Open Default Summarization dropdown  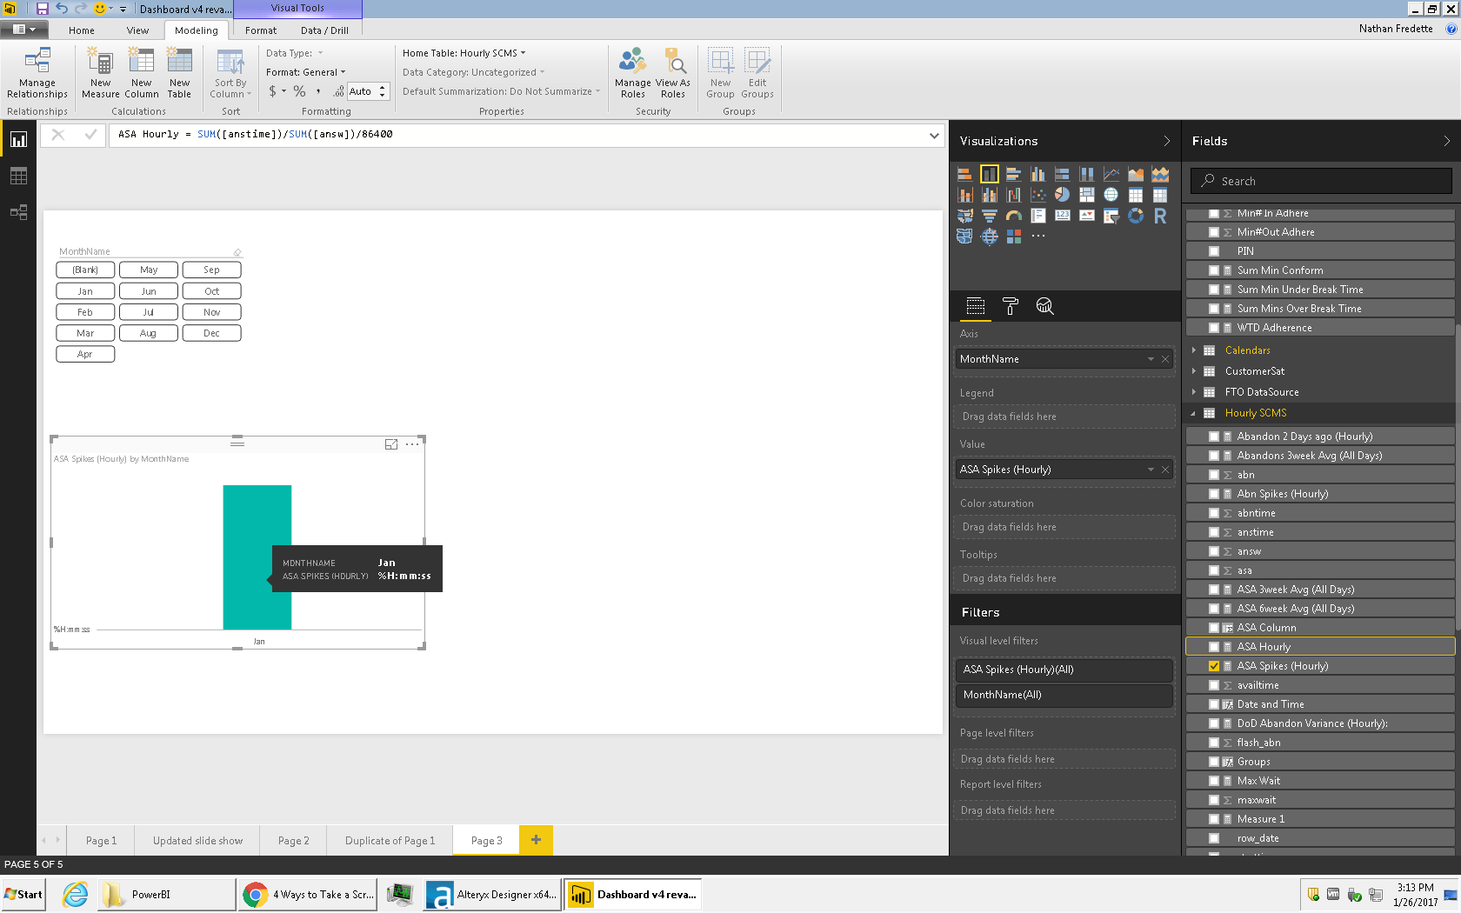[x=502, y=91]
